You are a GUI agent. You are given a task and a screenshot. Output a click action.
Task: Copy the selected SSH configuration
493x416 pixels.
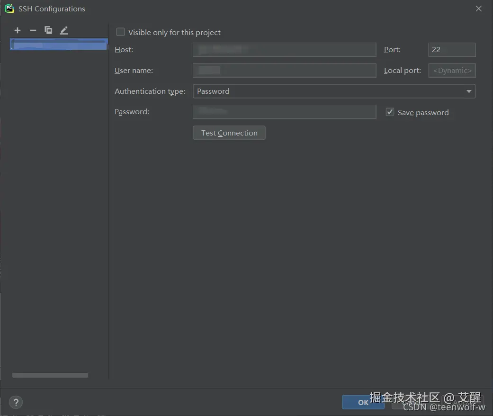(x=48, y=30)
